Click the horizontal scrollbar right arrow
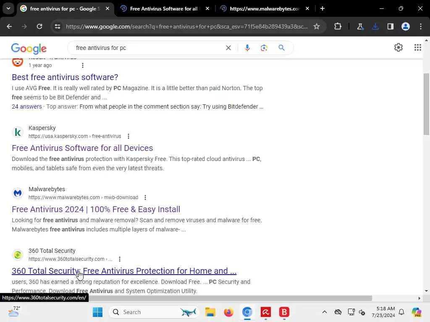 420,298
